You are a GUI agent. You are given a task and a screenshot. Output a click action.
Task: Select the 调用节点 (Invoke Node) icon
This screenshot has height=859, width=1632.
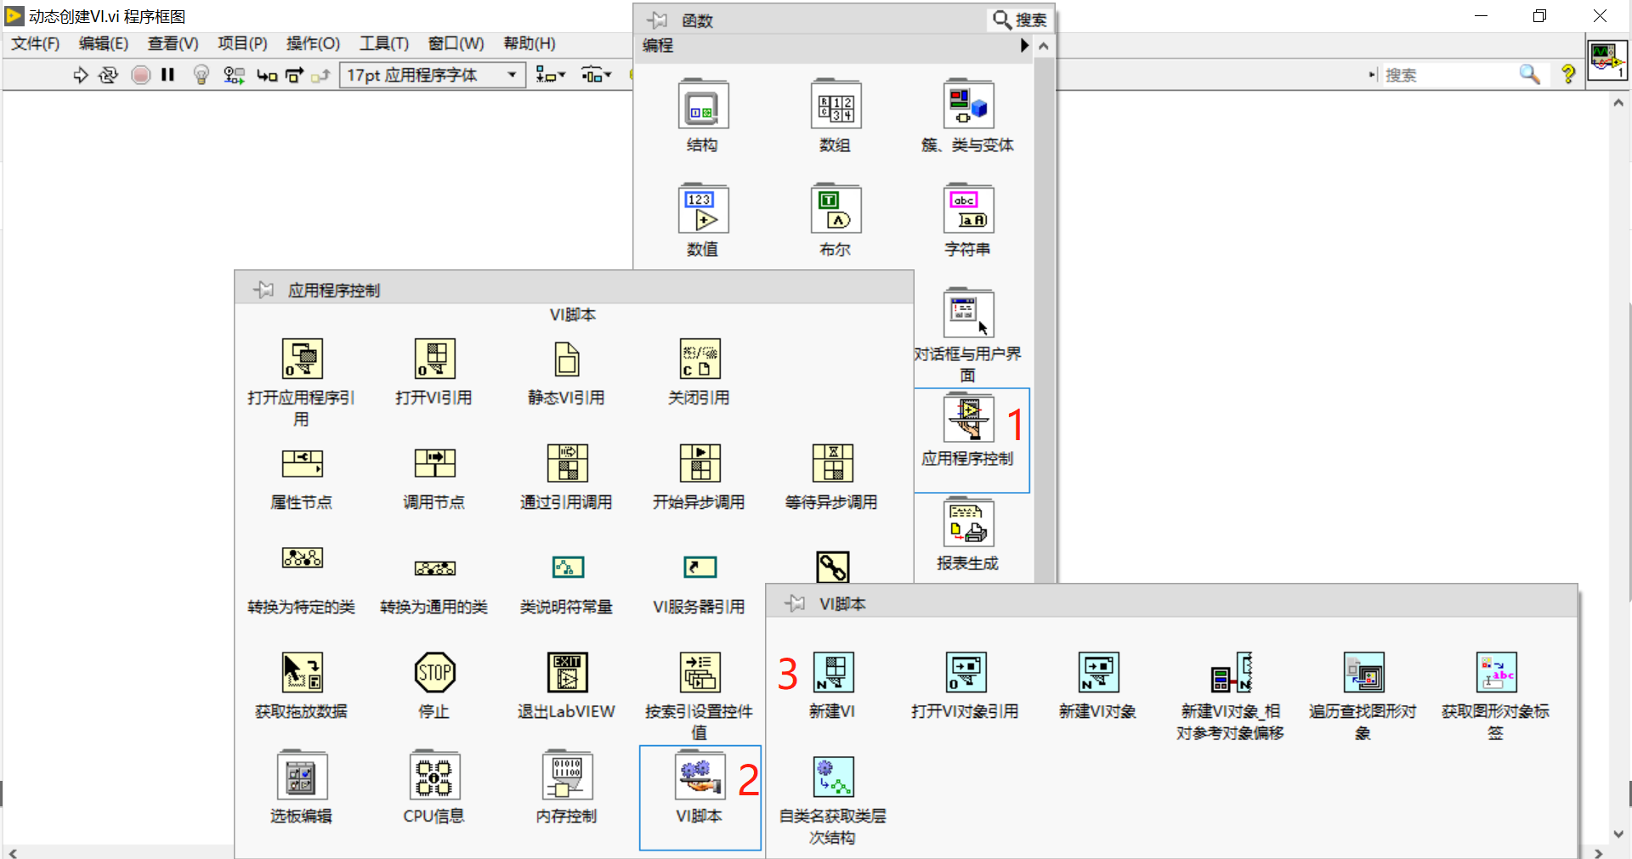point(434,463)
